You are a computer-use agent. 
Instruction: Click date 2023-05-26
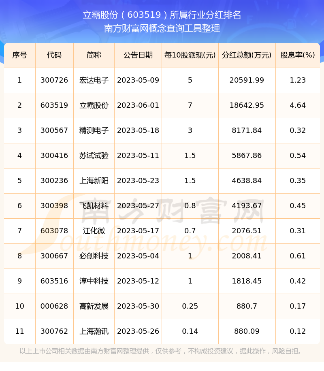[138, 331]
